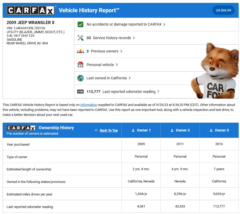
Task: Expand the last reported odometer chevron
Action: tap(158, 91)
